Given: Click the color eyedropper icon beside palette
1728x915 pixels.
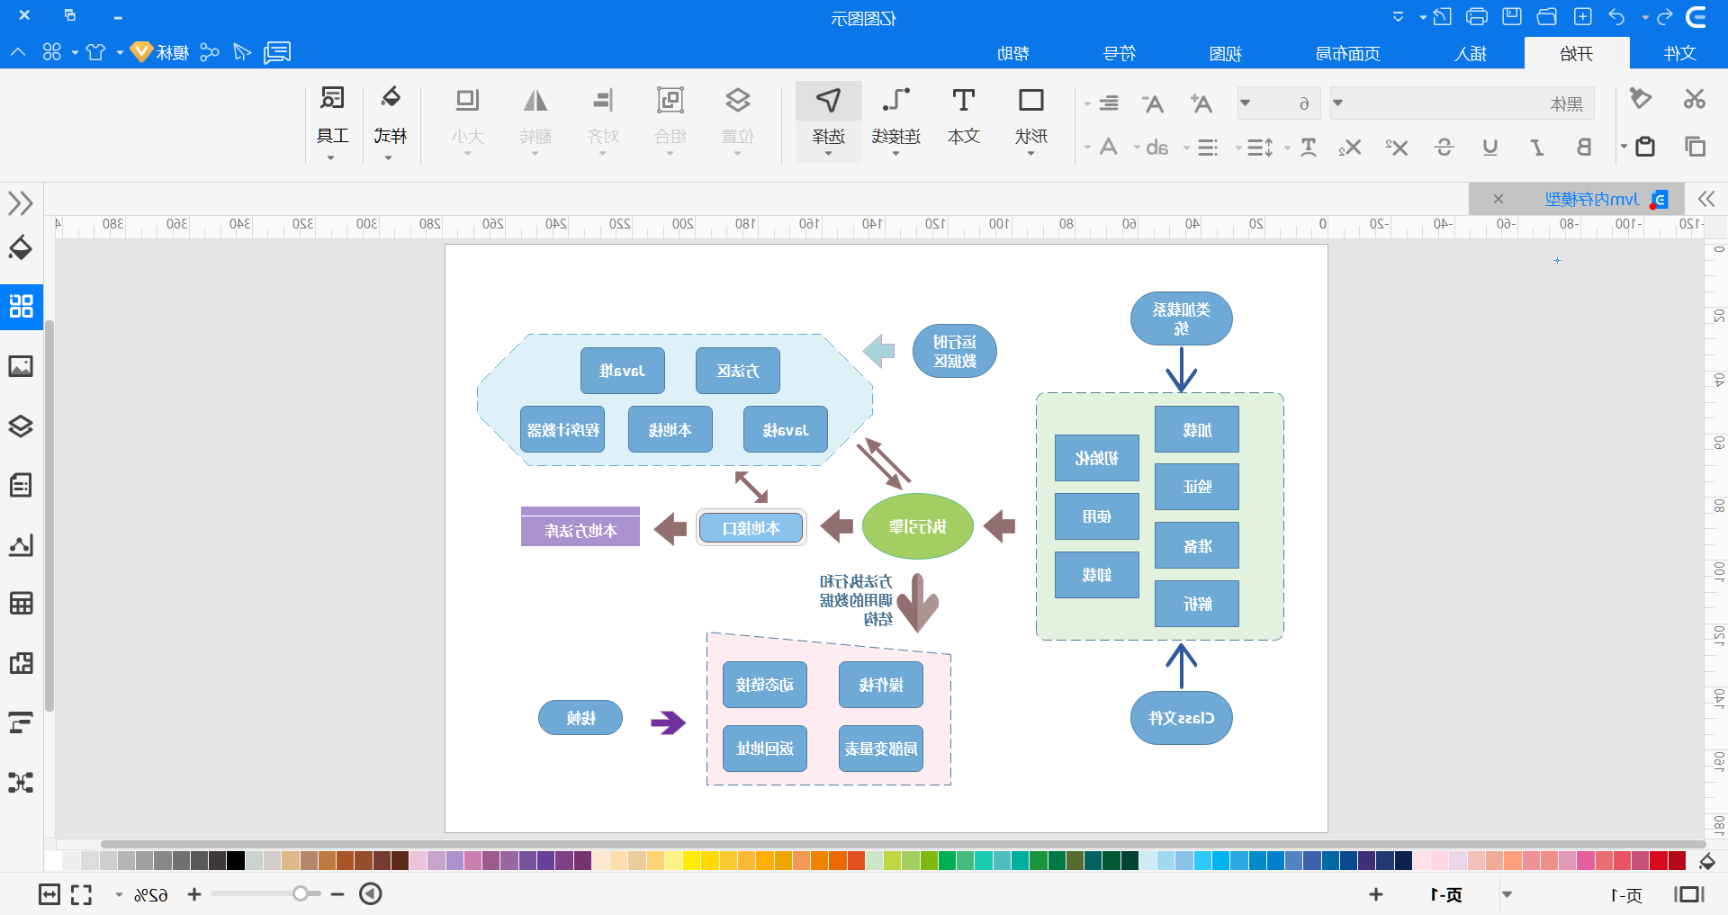Looking at the screenshot, I should [x=1706, y=861].
